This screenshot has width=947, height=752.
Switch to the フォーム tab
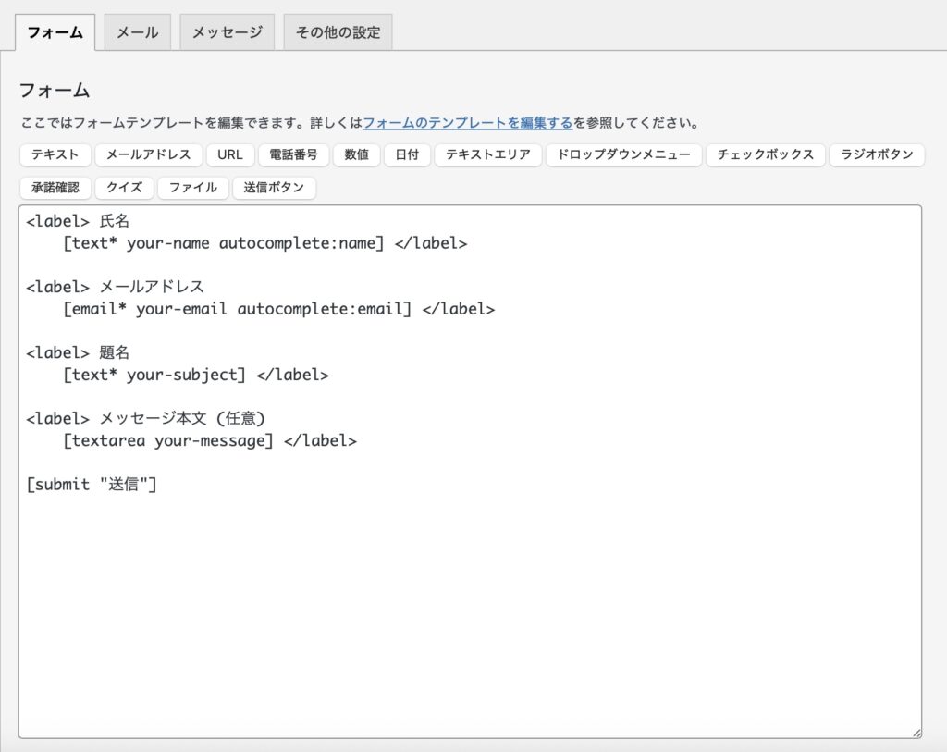[x=55, y=32]
